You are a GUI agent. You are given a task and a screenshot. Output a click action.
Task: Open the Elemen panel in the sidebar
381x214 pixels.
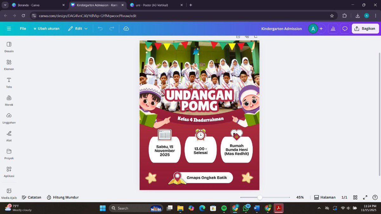pos(9,64)
